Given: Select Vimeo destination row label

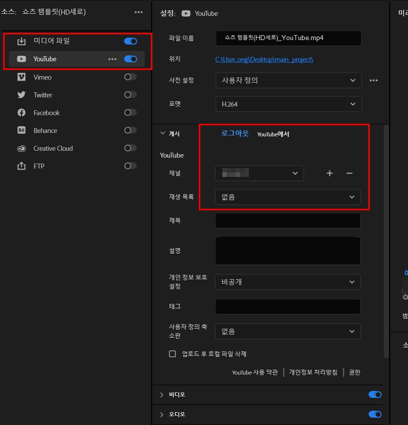Looking at the screenshot, I should (x=42, y=77).
